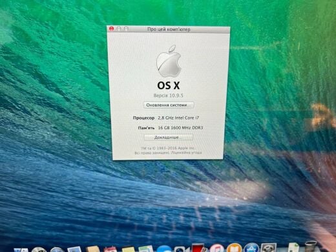Minimize the Про цей комп'ютер window

(119, 28)
